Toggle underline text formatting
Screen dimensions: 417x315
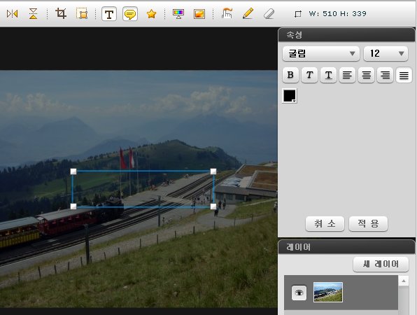tap(328, 75)
